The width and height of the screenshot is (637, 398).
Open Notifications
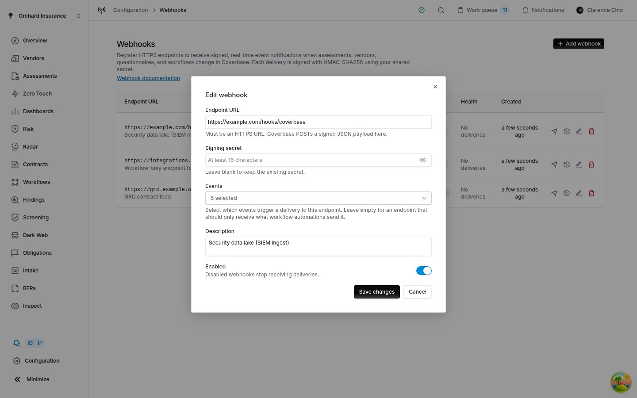tap(543, 10)
